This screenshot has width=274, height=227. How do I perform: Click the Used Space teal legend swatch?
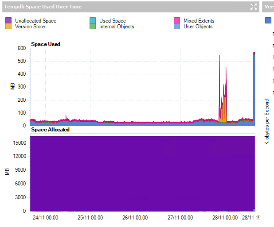93,20
